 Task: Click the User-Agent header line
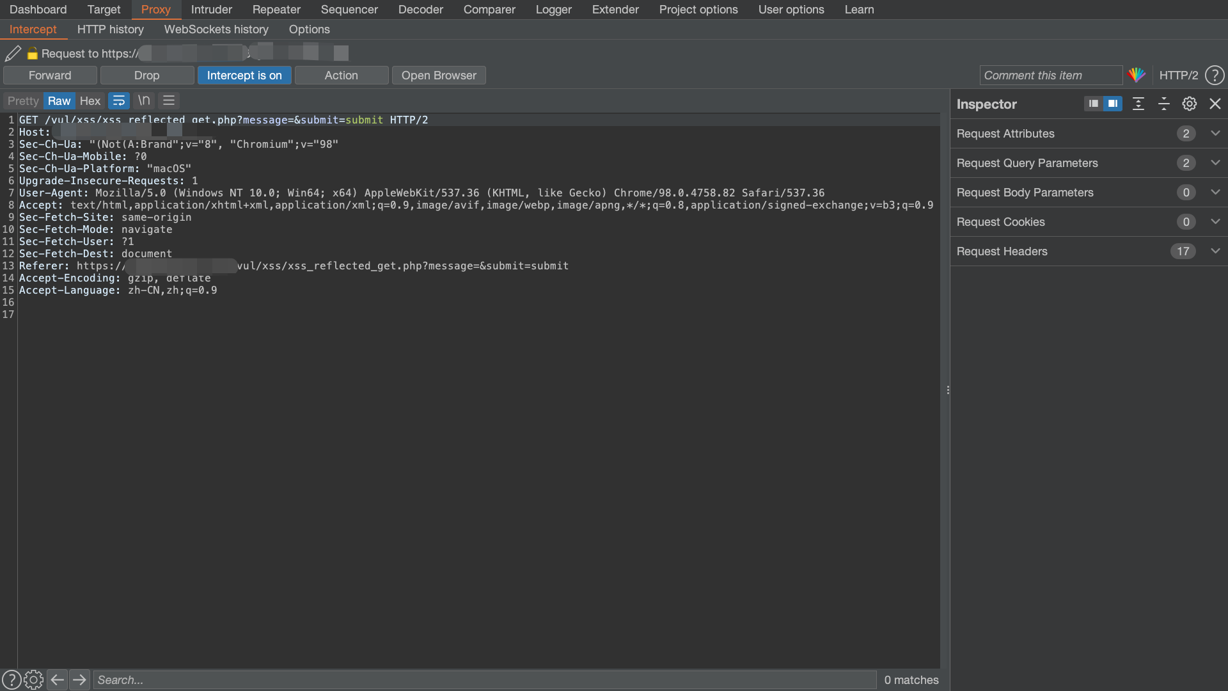click(x=421, y=193)
